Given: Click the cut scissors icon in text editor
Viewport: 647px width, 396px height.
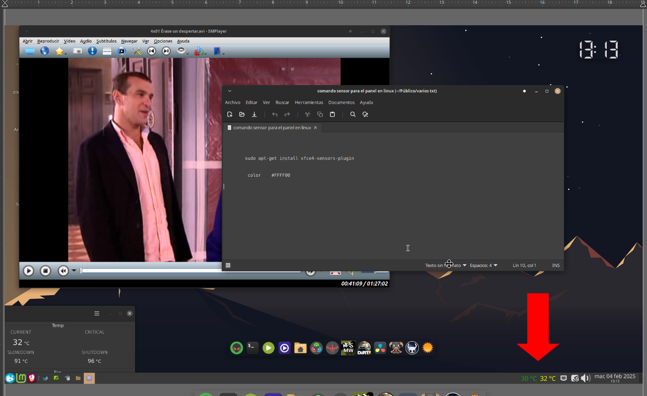Looking at the screenshot, I should click(x=307, y=115).
